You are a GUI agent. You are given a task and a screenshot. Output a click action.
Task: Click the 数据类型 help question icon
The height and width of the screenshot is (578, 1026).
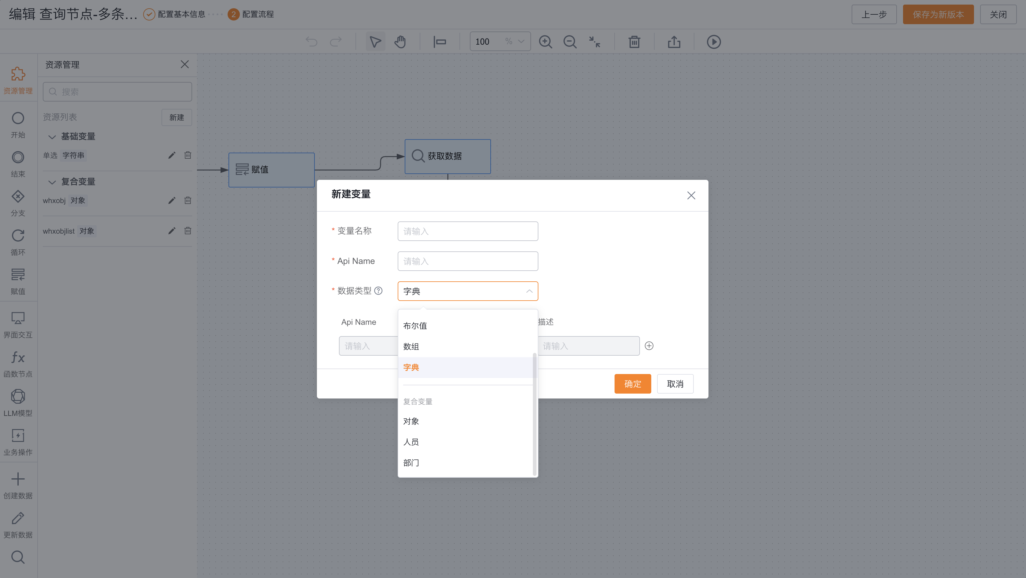coord(378,291)
